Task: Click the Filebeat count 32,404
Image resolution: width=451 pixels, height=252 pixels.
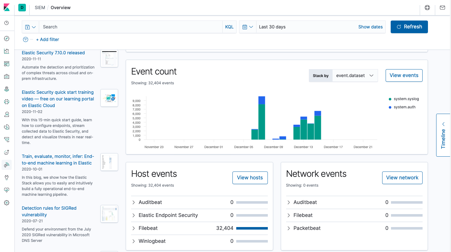Action: tap(225, 228)
